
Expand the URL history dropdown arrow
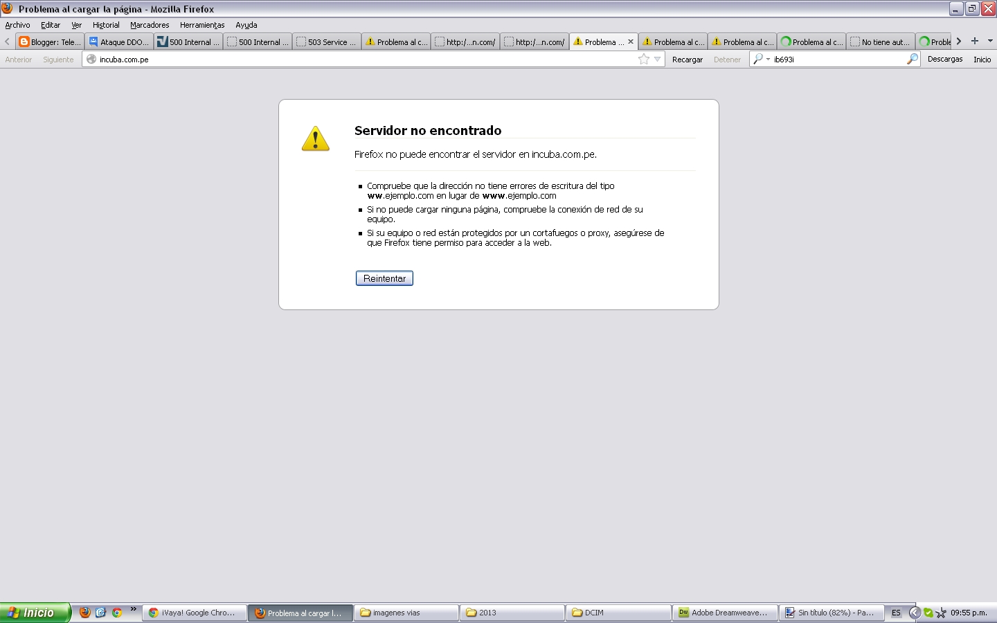(x=657, y=60)
